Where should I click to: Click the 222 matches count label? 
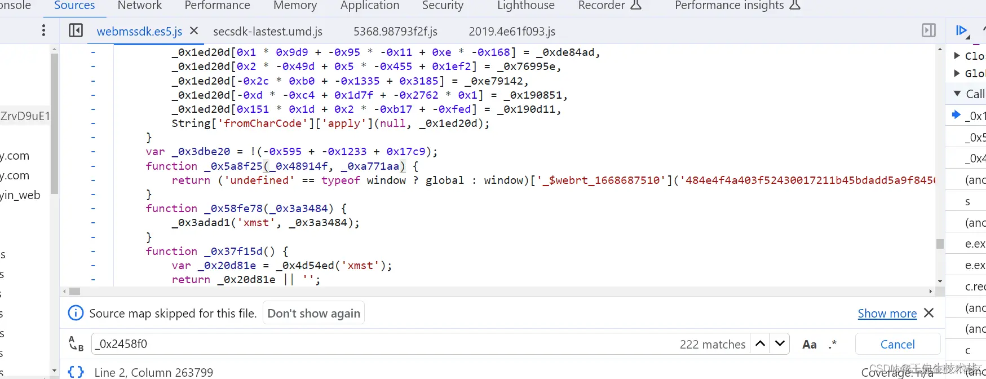[x=713, y=344]
